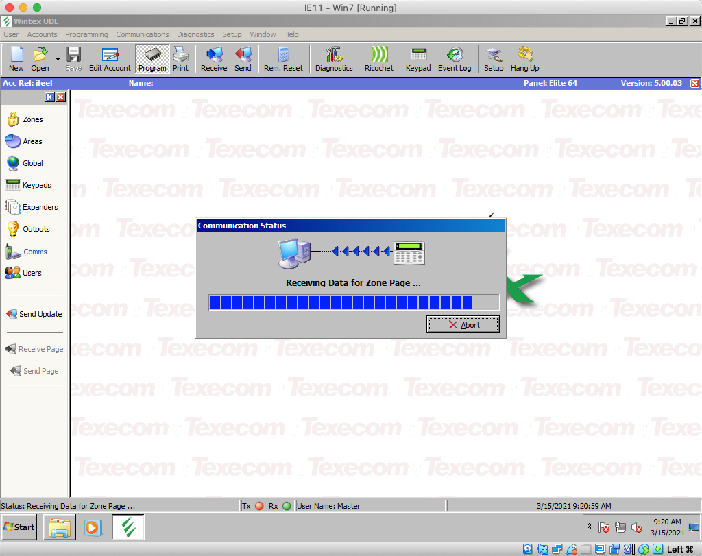Expand the Open button dropdown arrow

[x=58, y=59]
